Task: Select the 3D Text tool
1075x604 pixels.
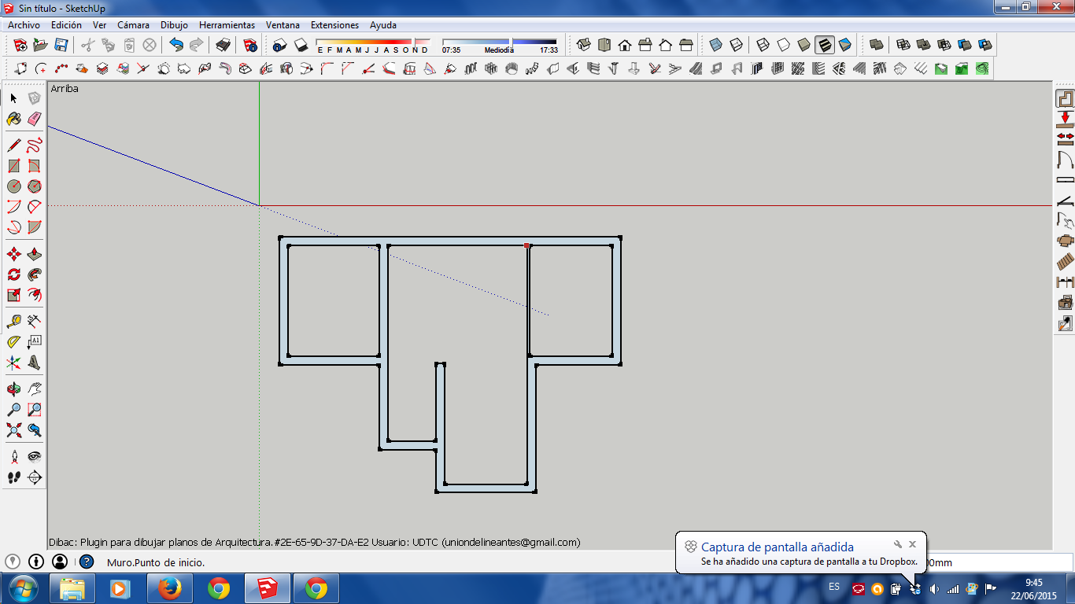Action: 34,363
